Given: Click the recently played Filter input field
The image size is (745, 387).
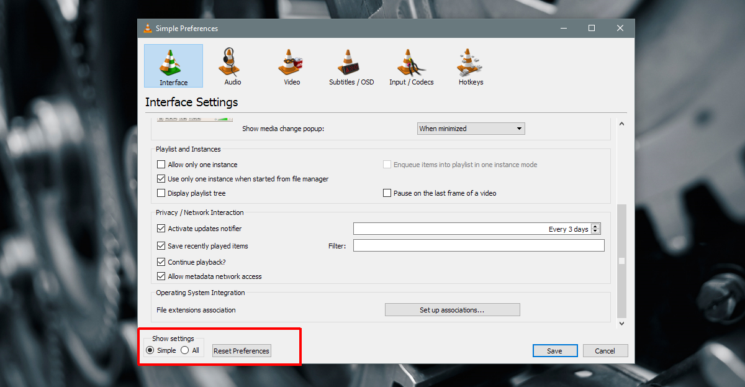Looking at the screenshot, I should pos(479,246).
